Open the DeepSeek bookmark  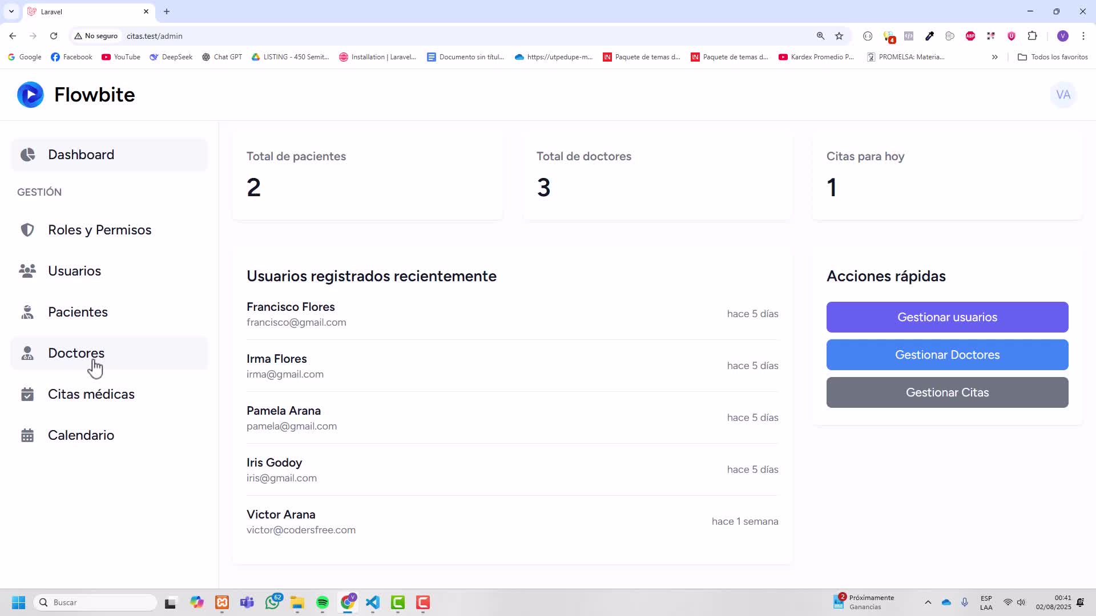171,57
